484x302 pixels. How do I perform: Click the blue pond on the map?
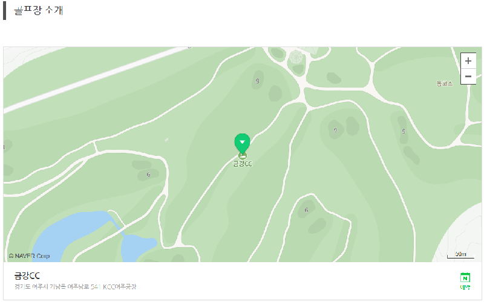coord(77,234)
